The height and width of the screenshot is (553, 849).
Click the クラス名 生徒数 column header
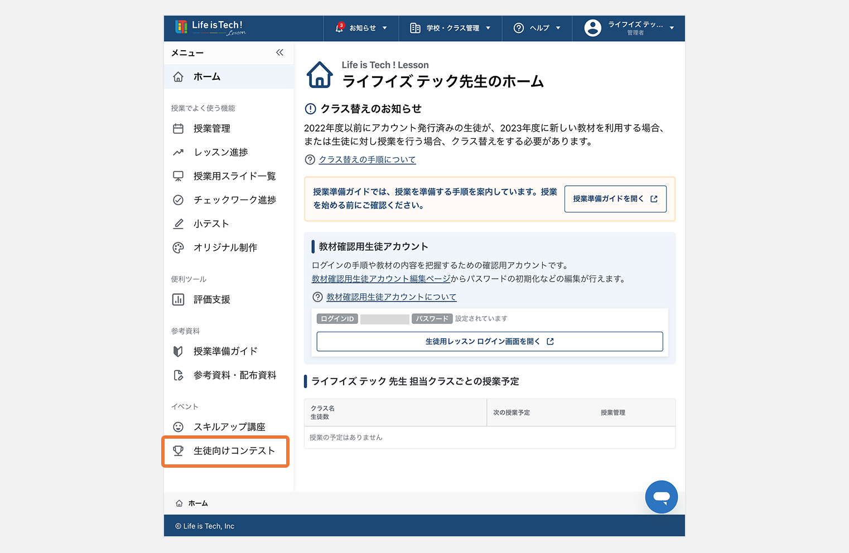[395, 413]
